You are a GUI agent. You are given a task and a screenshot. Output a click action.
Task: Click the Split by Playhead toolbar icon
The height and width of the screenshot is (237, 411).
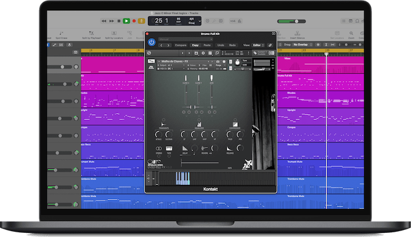[x=91, y=35]
